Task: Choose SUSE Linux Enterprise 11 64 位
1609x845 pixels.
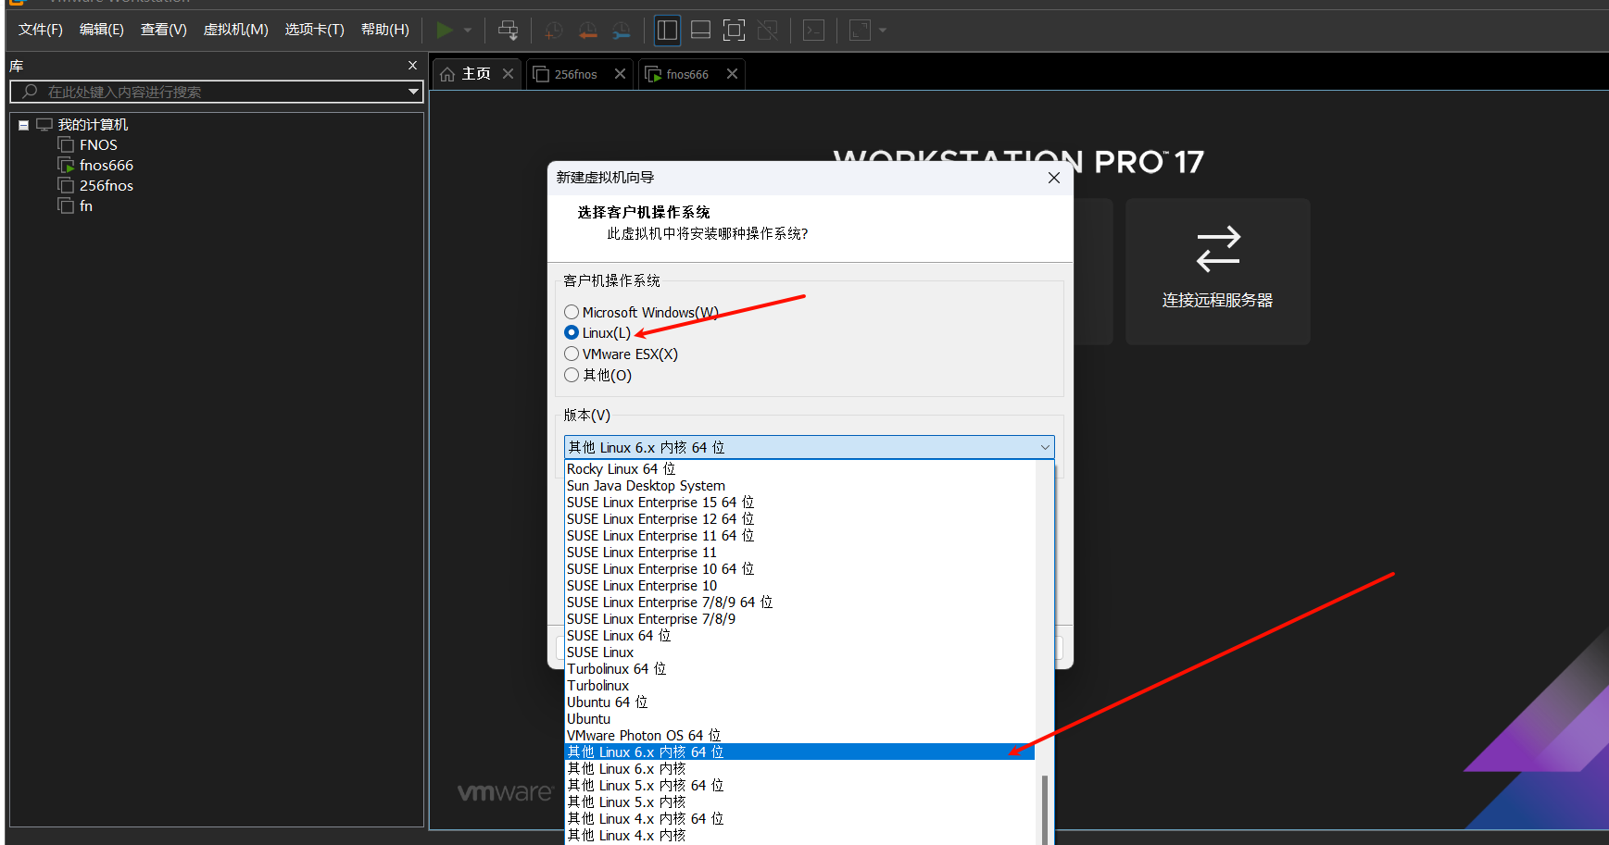Action: coord(799,536)
